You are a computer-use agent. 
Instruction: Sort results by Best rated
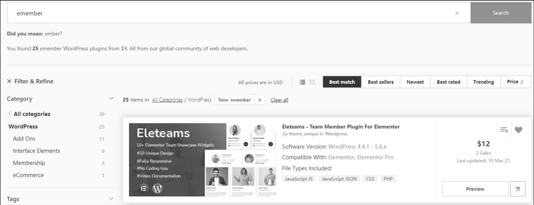448,82
